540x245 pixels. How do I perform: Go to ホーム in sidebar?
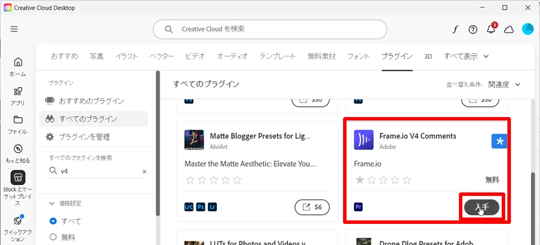click(18, 67)
